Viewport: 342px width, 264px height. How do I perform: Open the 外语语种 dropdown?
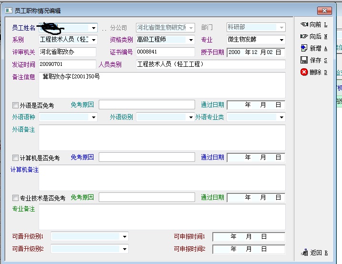tap(93, 117)
